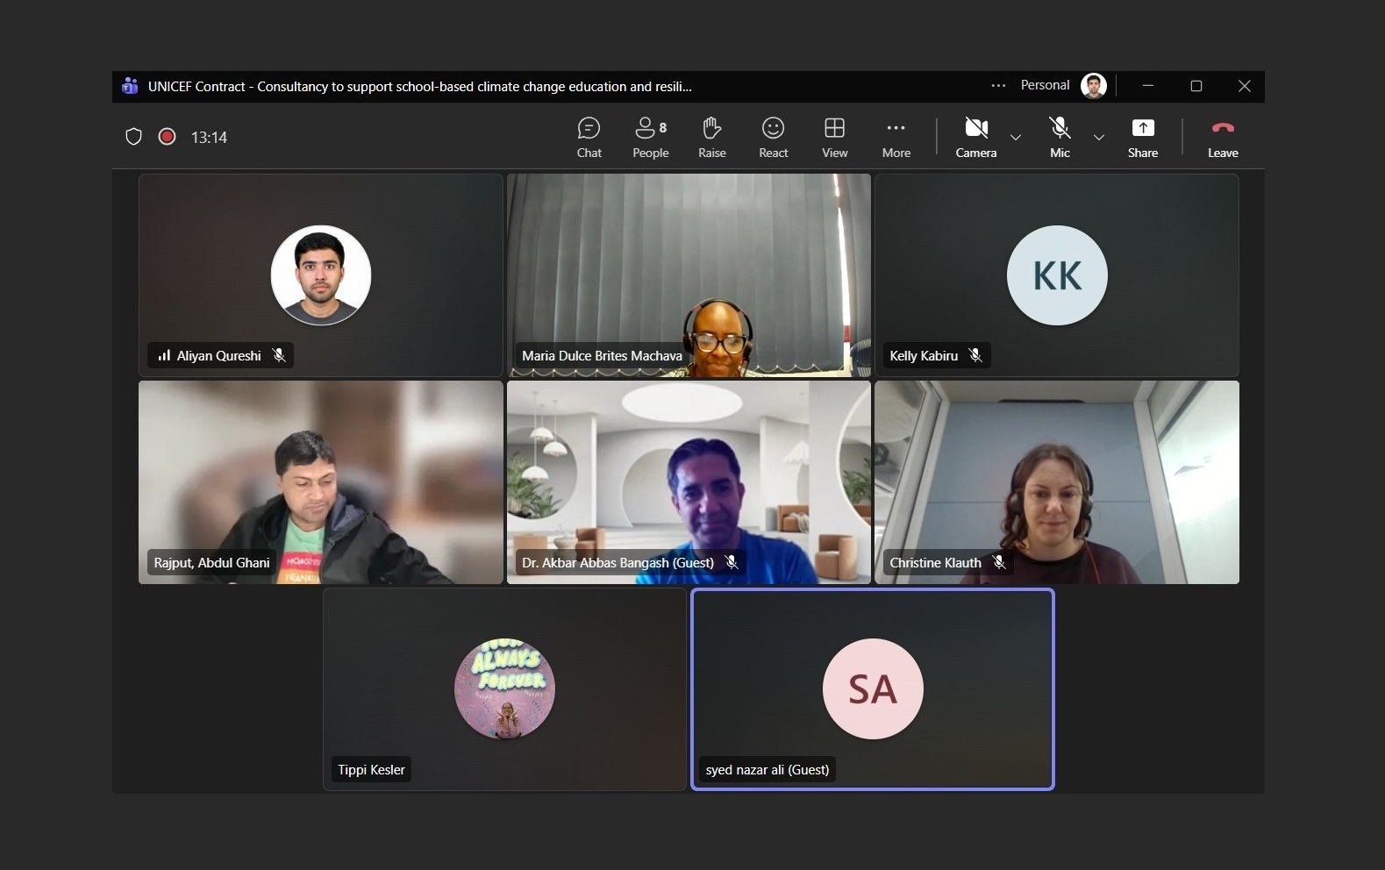Open the React emoji options

[x=773, y=138]
